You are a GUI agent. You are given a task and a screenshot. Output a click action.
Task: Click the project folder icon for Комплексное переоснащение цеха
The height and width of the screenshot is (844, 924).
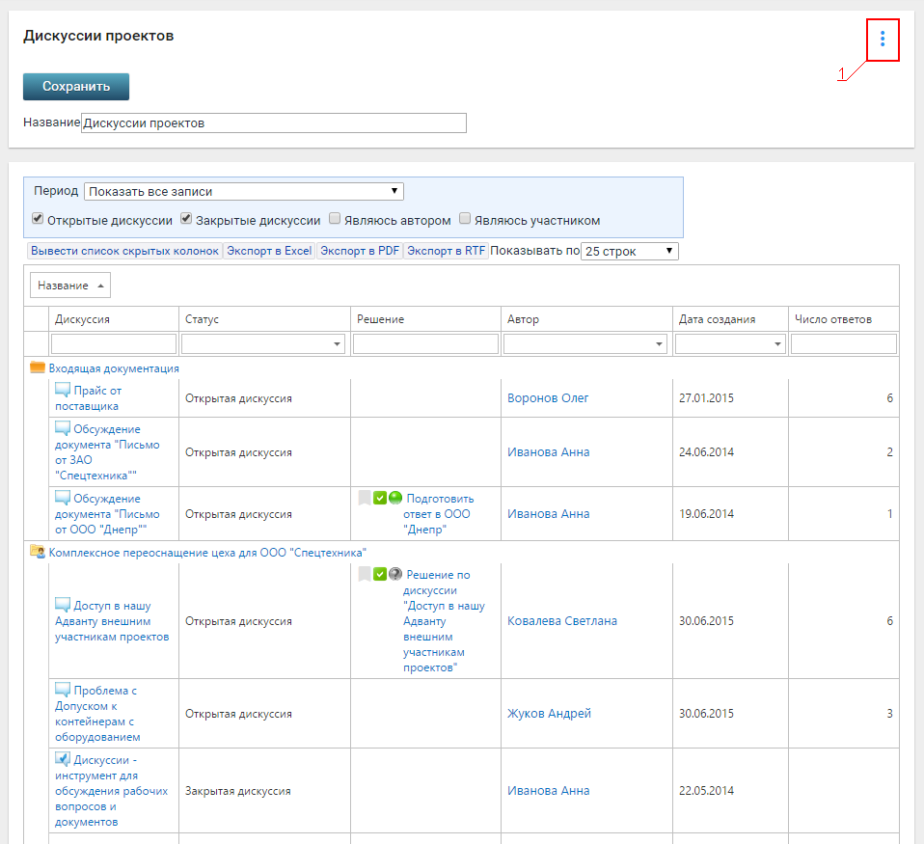pyautogui.click(x=38, y=552)
